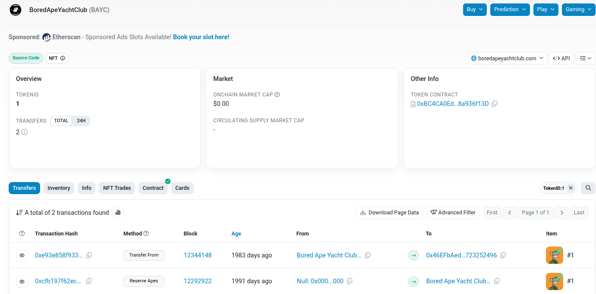Go to previous page arrow
596x294 pixels.
[510, 213]
